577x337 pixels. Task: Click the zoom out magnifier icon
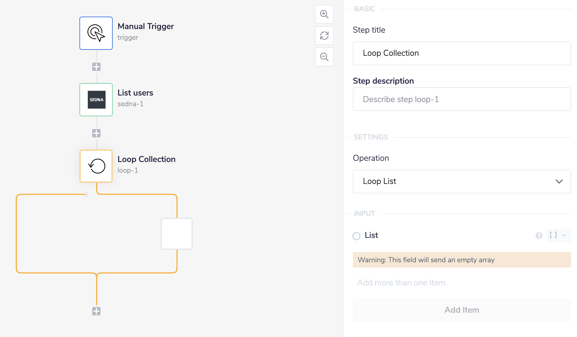pos(324,57)
